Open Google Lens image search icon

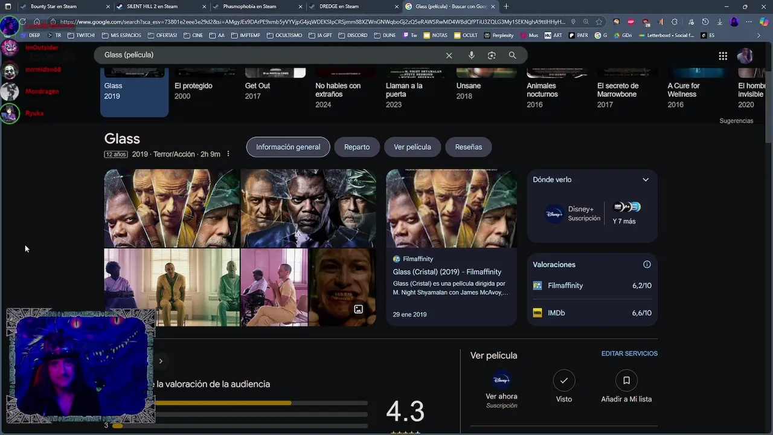(492, 55)
